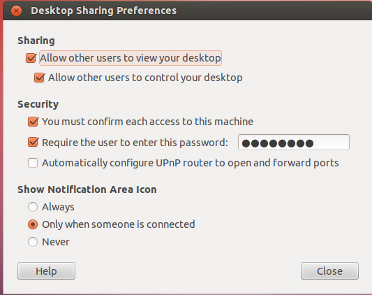Uncheck the 'Allow other users to control your desktop' box
Image resolution: width=372 pixels, height=295 pixels.
tap(39, 78)
